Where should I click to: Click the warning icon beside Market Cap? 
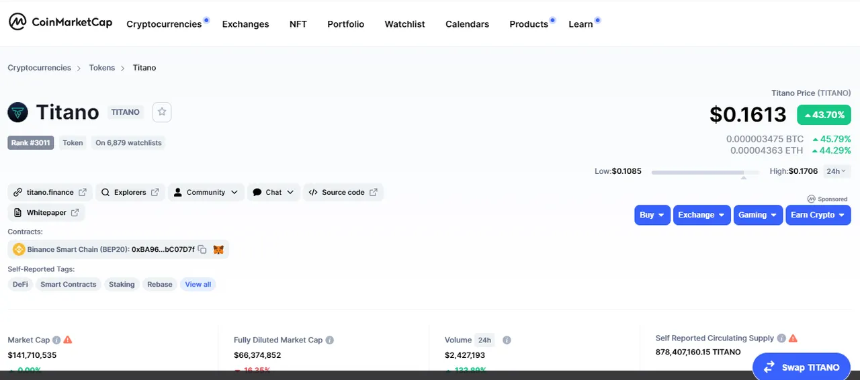68,340
